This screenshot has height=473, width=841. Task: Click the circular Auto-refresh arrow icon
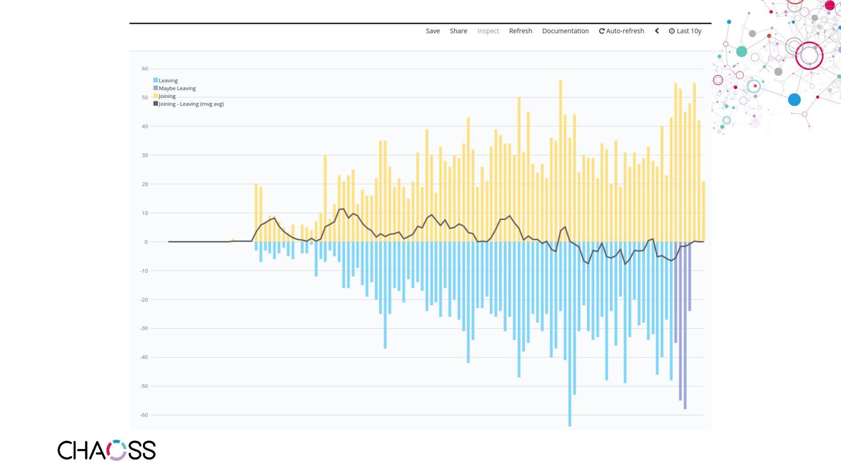(x=602, y=31)
